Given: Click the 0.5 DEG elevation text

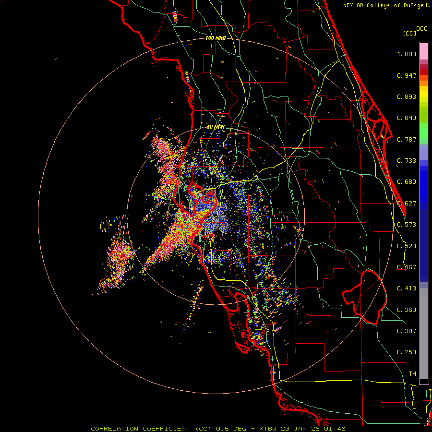Looking at the screenshot, I should coord(231,429).
